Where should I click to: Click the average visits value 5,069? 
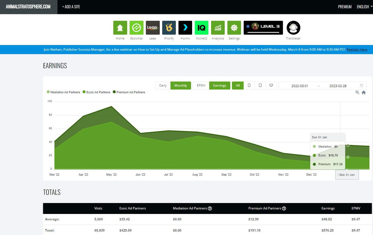point(99,219)
